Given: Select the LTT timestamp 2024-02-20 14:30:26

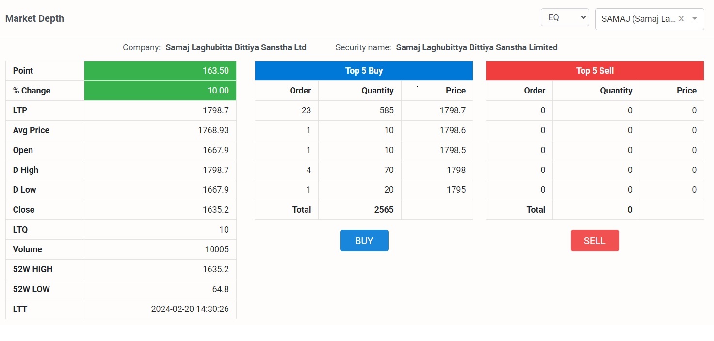Looking at the screenshot, I should point(190,309).
